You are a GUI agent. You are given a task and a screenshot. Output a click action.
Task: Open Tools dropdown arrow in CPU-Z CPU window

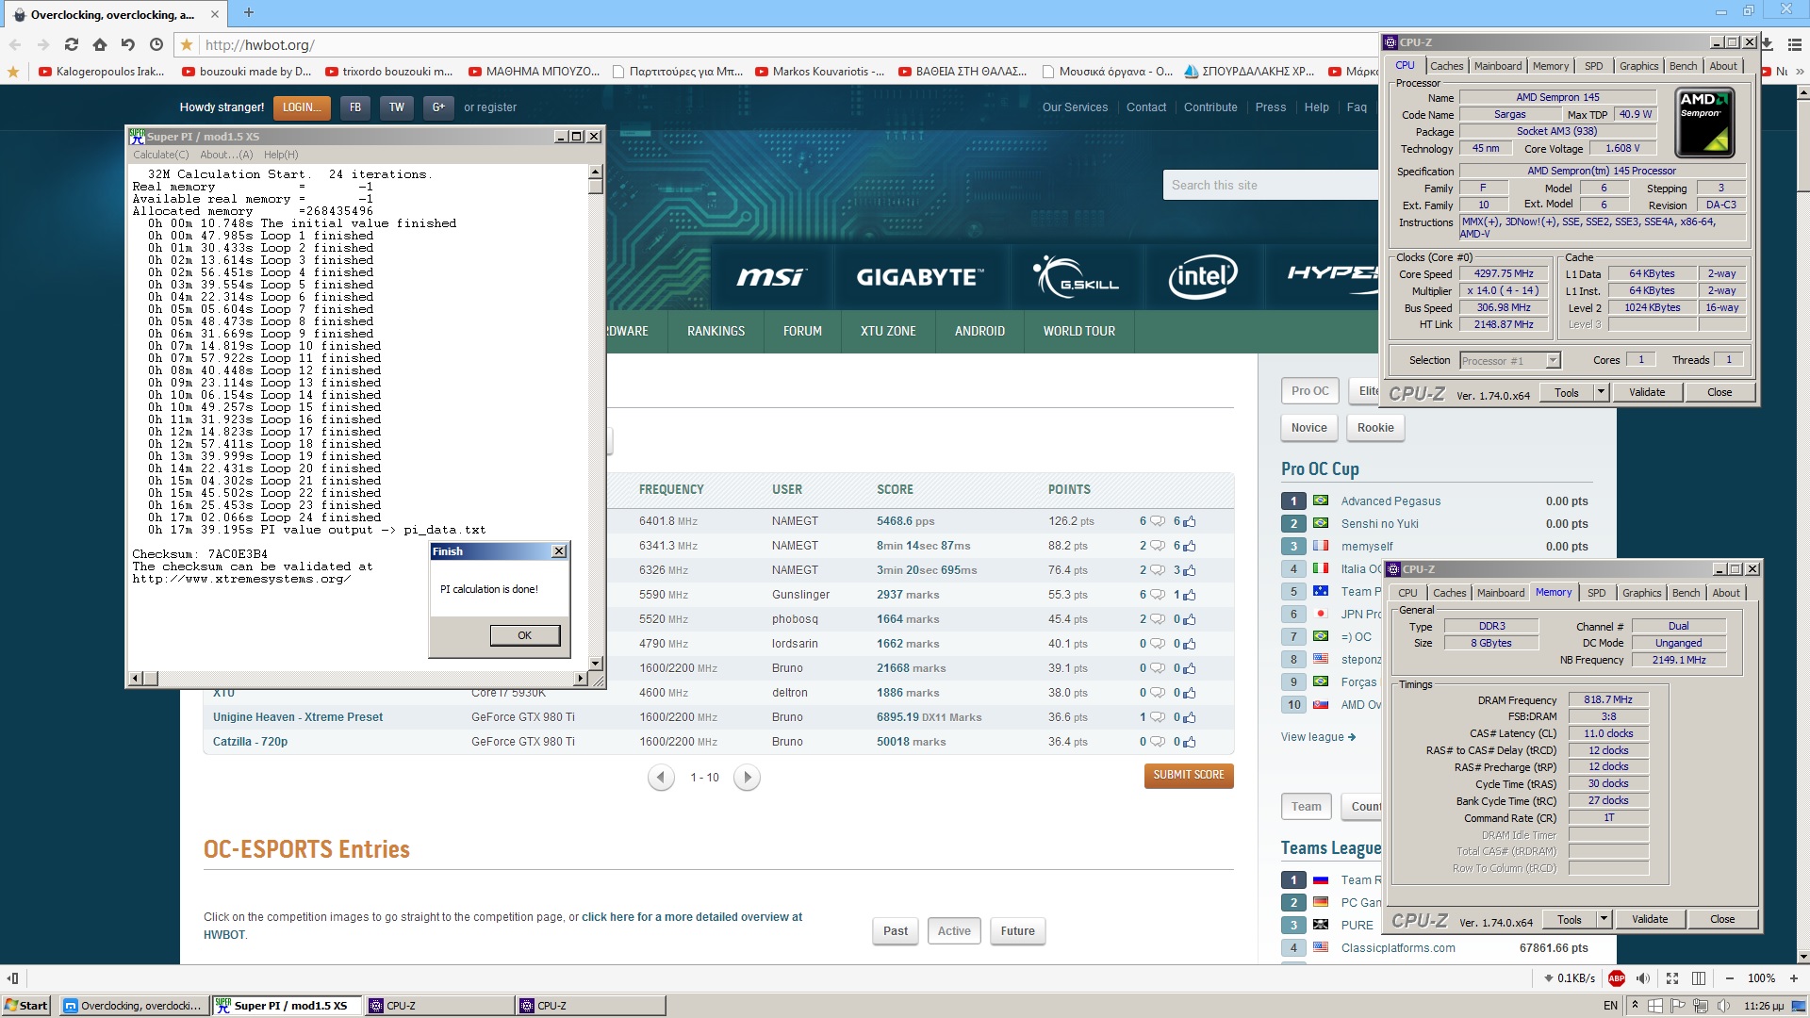pyautogui.click(x=1600, y=392)
